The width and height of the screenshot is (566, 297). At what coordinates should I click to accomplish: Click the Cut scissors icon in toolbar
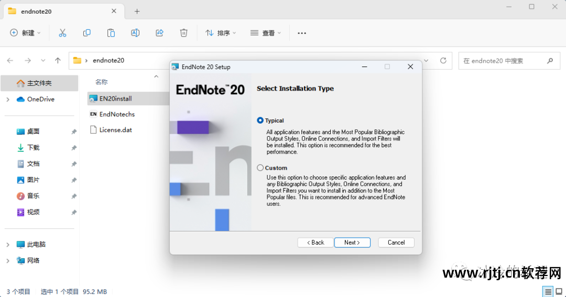[62, 33]
